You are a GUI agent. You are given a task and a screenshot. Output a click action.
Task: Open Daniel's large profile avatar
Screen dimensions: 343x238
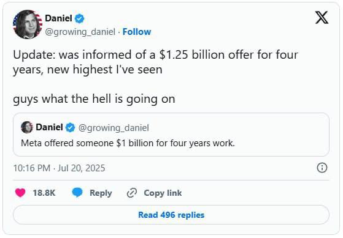[x=28, y=24]
